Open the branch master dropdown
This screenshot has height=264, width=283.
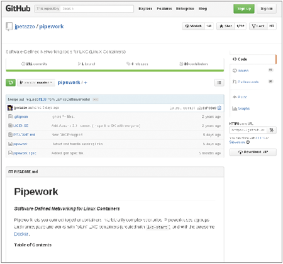click(36, 83)
